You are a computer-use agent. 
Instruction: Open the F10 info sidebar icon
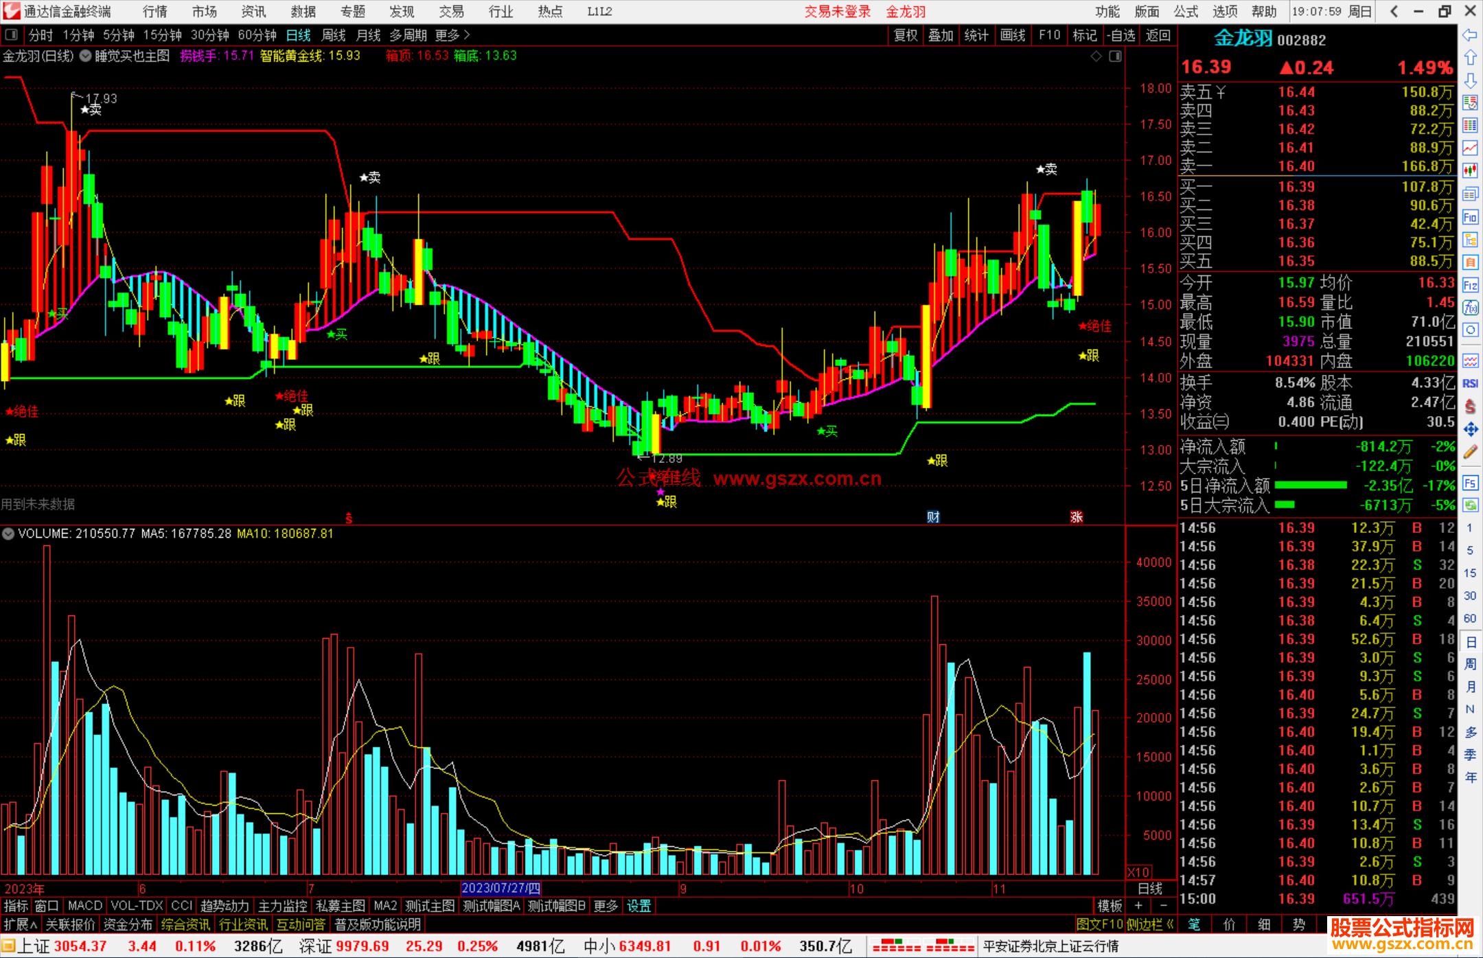pyautogui.click(x=1470, y=218)
